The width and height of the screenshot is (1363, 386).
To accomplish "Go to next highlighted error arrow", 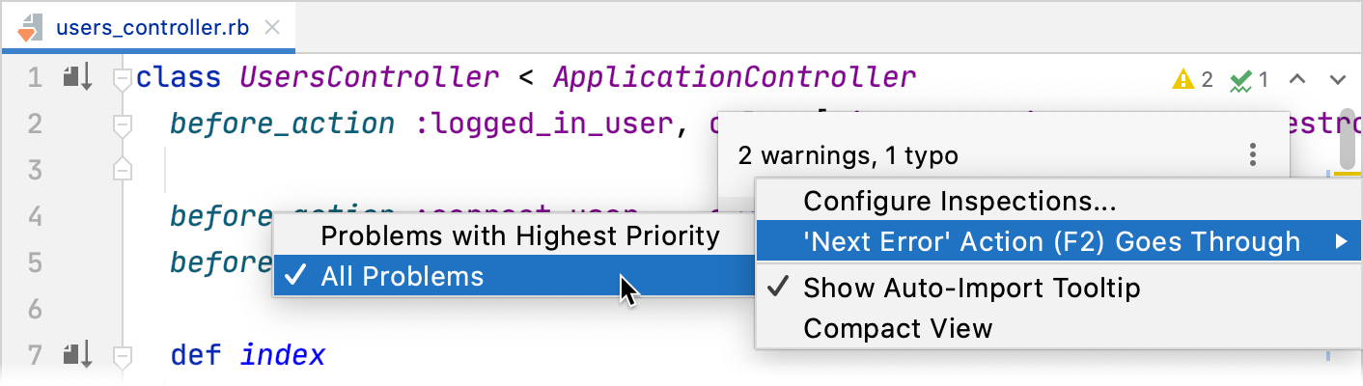I will [x=1337, y=79].
